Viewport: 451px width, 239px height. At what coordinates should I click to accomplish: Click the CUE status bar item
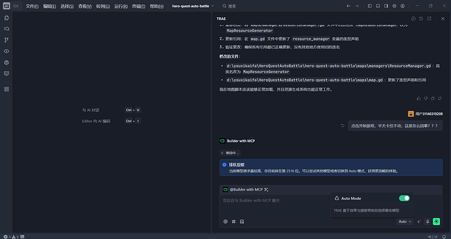click(433, 236)
